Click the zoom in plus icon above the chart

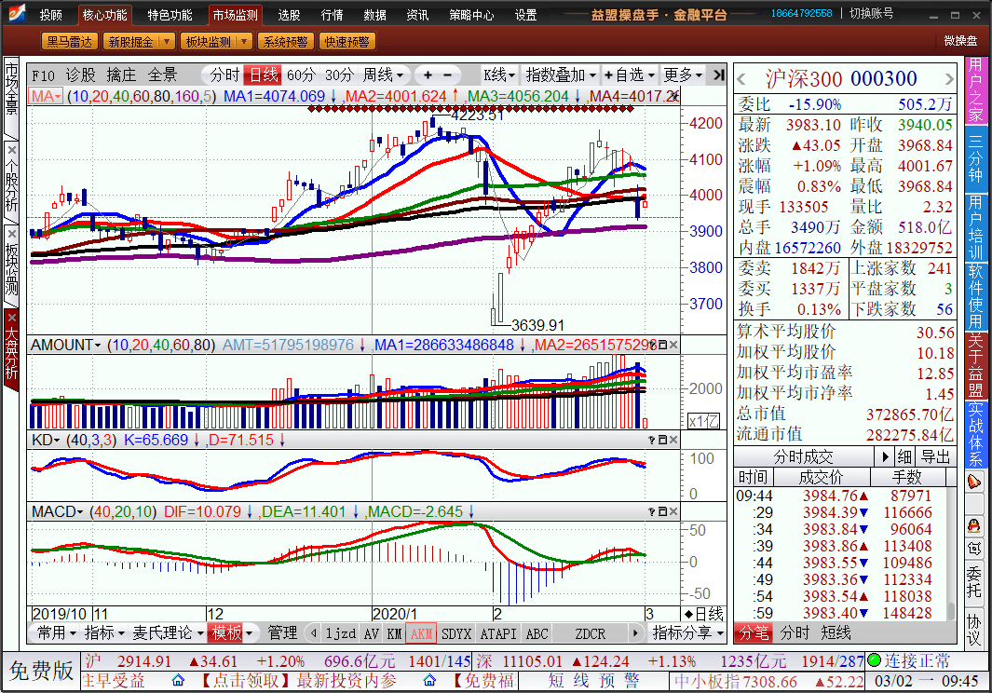[428, 75]
